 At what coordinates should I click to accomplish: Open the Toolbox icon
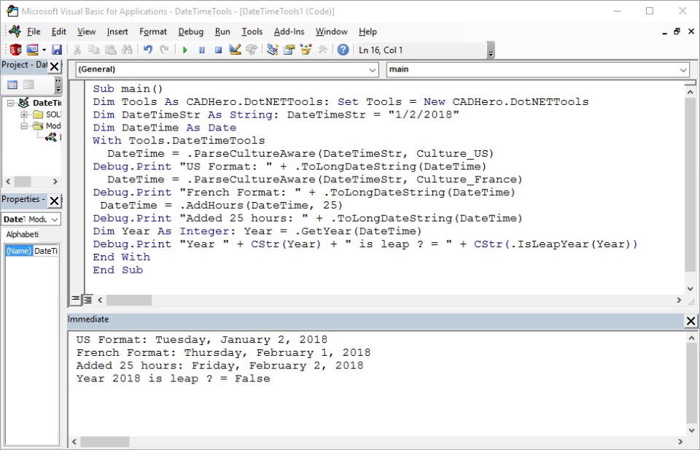[322, 50]
